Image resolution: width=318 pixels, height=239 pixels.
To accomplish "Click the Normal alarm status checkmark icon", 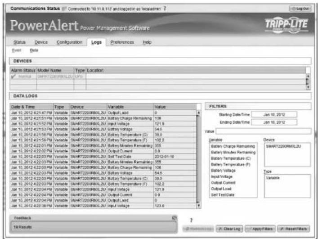I will click(13, 76).
